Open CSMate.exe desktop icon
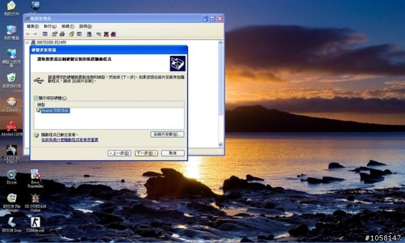Screen dimensions: 405x243 click(35, 225)
